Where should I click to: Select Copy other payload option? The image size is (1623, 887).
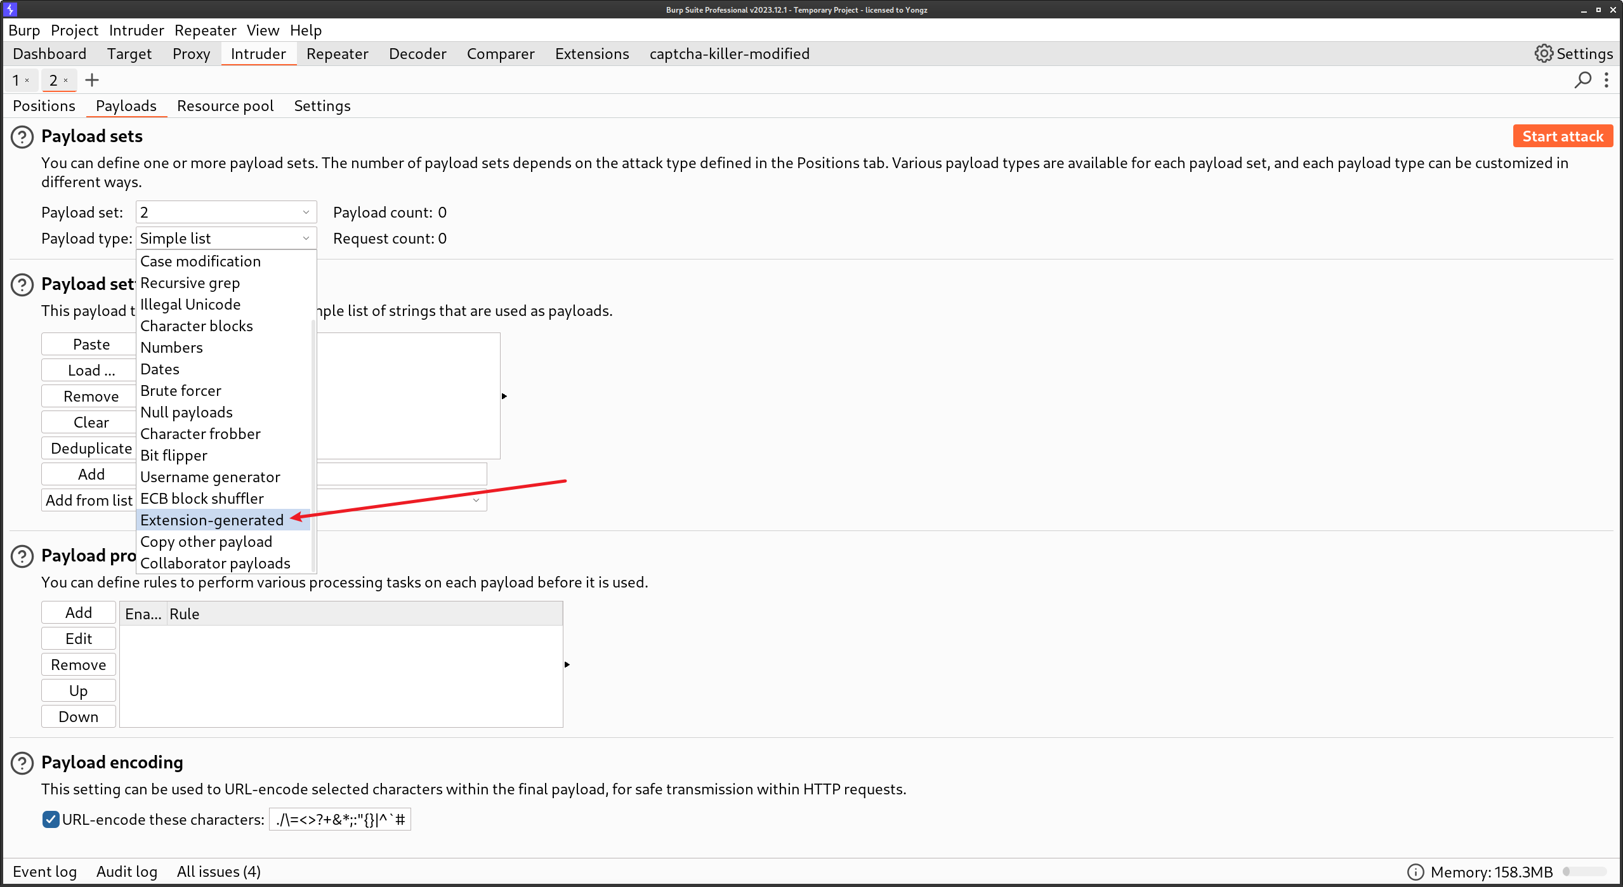(x=223, y=542)
